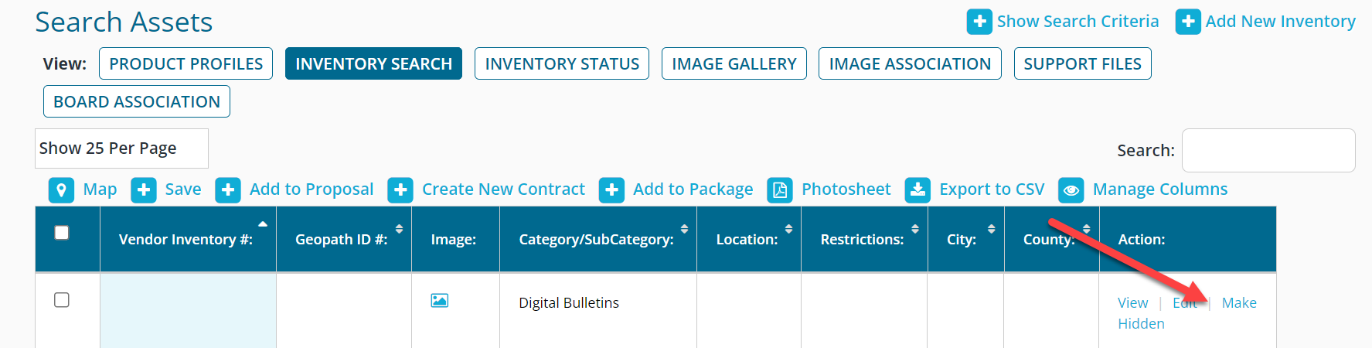
Task: Switch to the Product Profiles view
Action: pos(186,63)
